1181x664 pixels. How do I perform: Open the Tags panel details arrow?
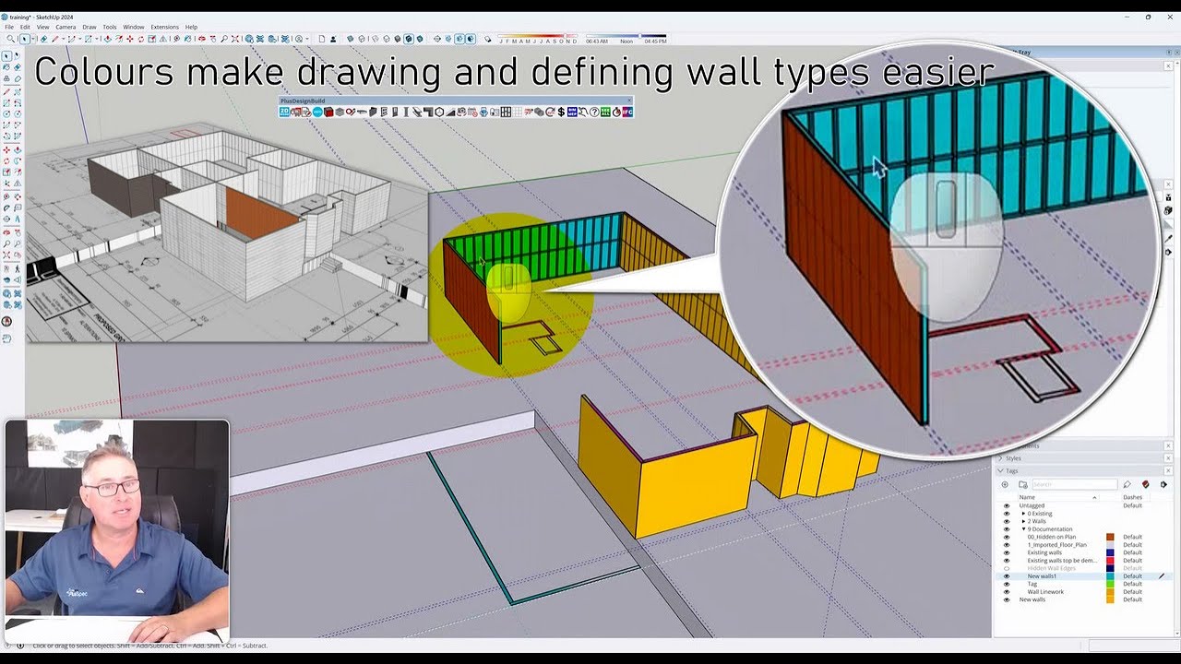click(x=1163, y=484)
